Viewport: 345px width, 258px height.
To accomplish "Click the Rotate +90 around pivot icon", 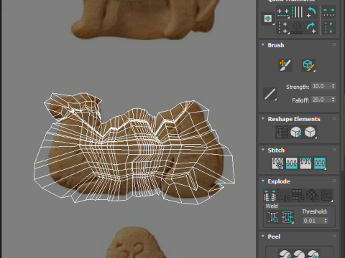I will coord(311,28).
